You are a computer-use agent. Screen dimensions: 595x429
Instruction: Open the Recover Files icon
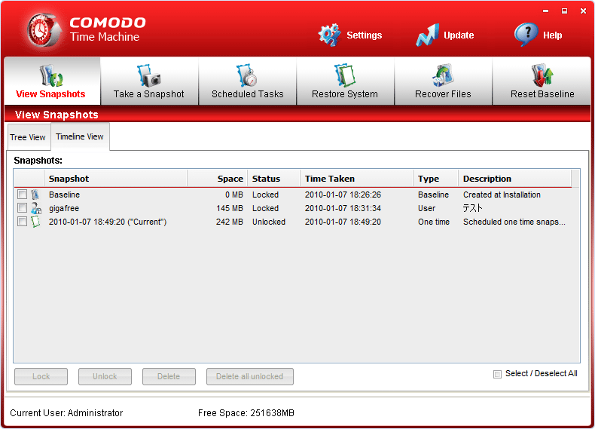443,75
